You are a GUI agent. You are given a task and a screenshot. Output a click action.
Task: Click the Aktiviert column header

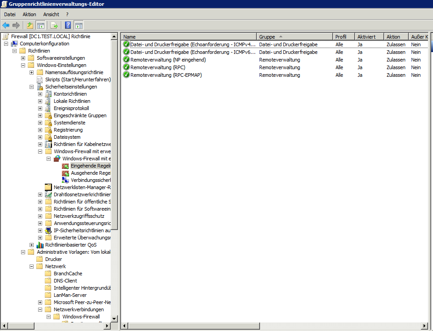pyautogui.click(x=369, y=36)
